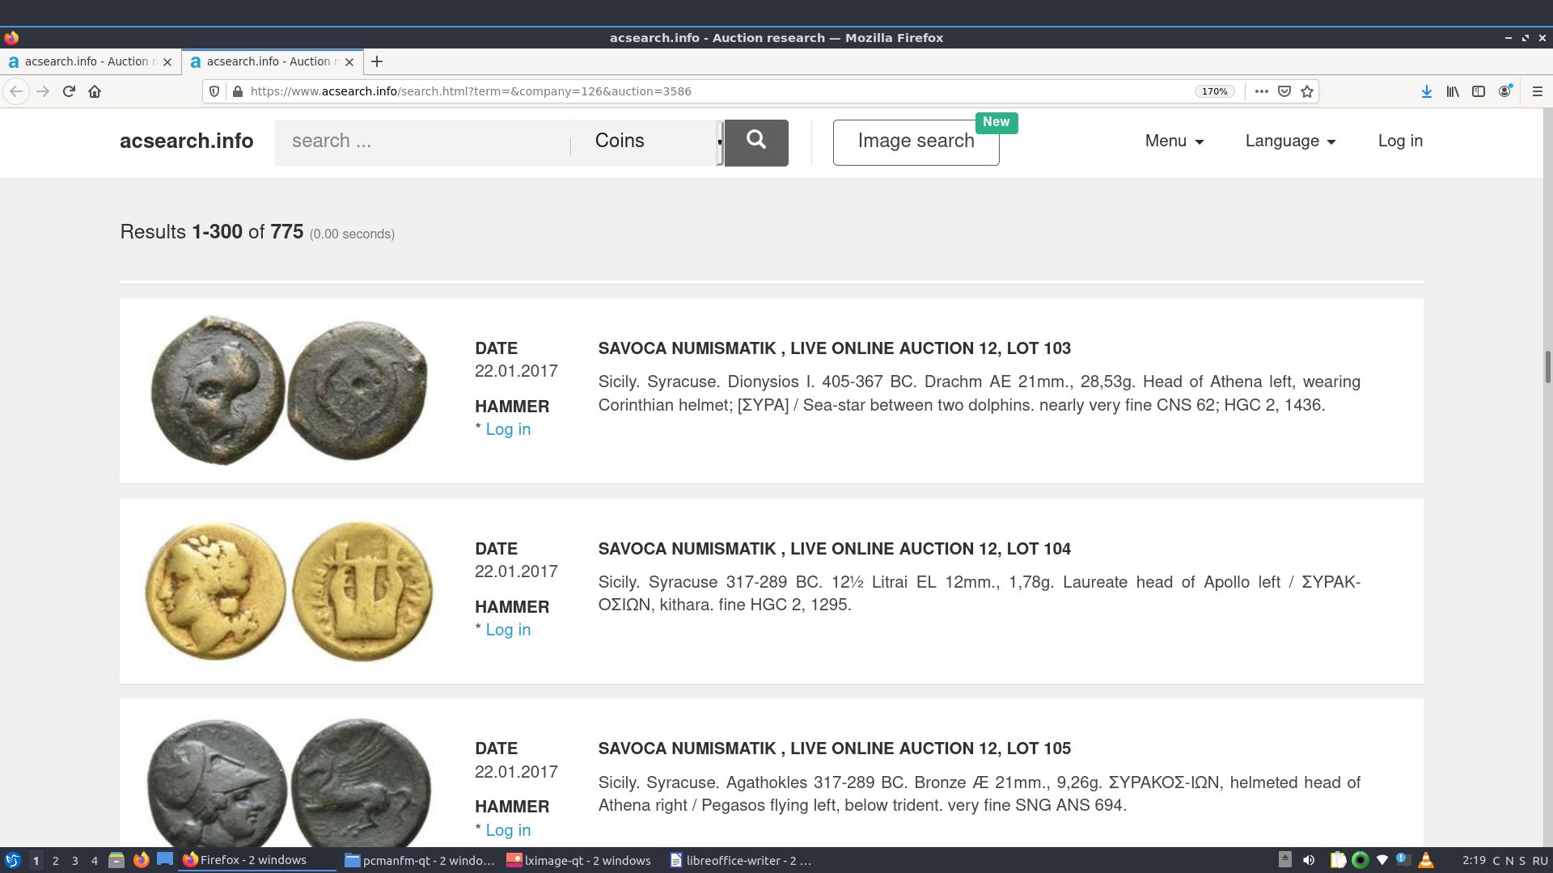The image size is (1553, 873).
Task: Click the page vertical scrollbar handle
Action: point(1547,368)
